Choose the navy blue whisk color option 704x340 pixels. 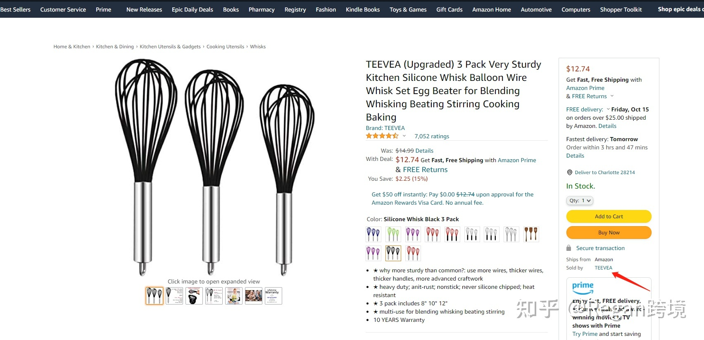(373, 234)
